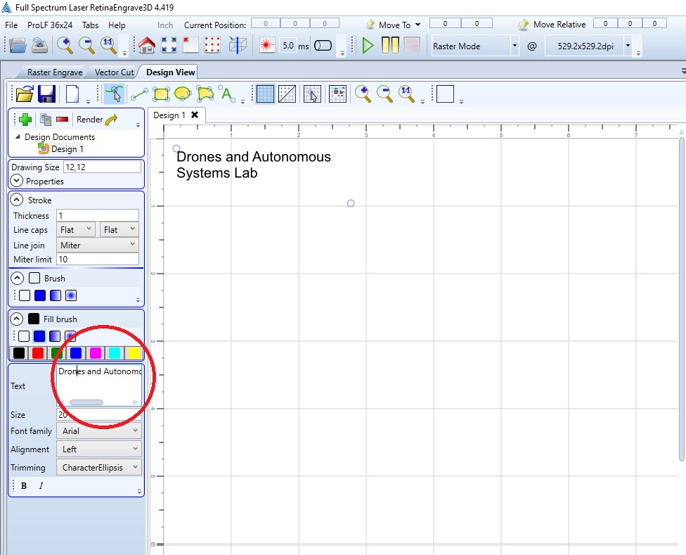The height and width of the screenshot is (555, 686).
Task: Close the Design 1 canvas tab
Action: [195, 115]
